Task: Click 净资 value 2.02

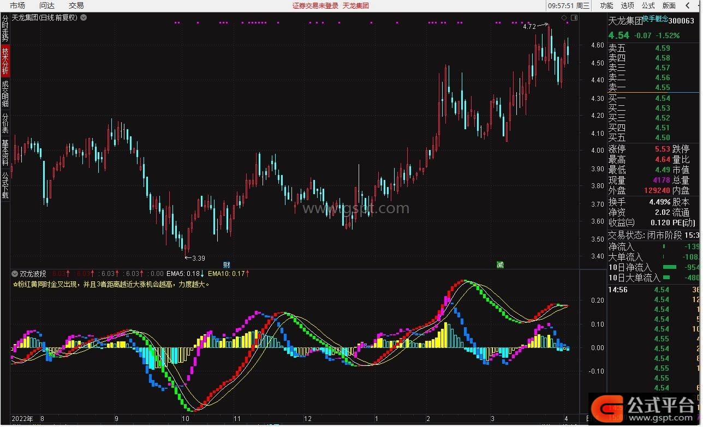Action: (x=663, y=212)
